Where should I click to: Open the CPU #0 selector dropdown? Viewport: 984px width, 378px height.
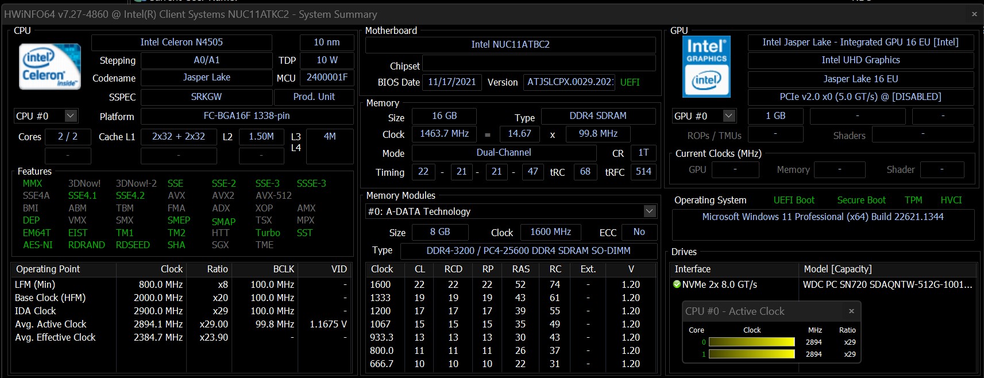pyautogui.click(x=70, y=116)
